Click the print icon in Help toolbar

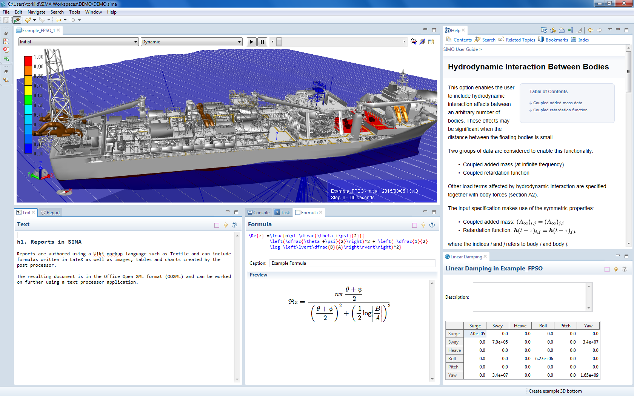pyautogui.click(x=562, y=30)
